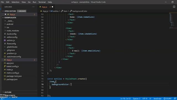Open the Help menu
The height and width of the screenshot is (100, 177).
(x=50, y=2)
